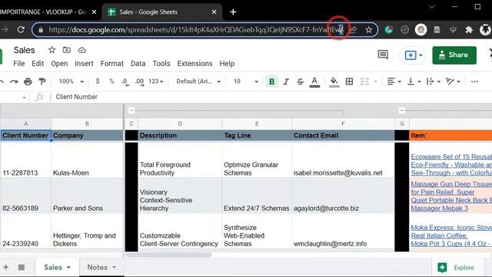This screenshot has height=277, width=492.
Task: Open the Default font dropdown
Action: click(x=198, y=82)
